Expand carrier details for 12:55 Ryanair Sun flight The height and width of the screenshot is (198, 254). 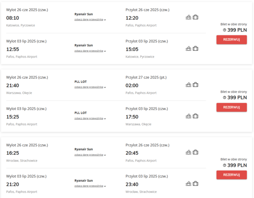coord(90,51)
